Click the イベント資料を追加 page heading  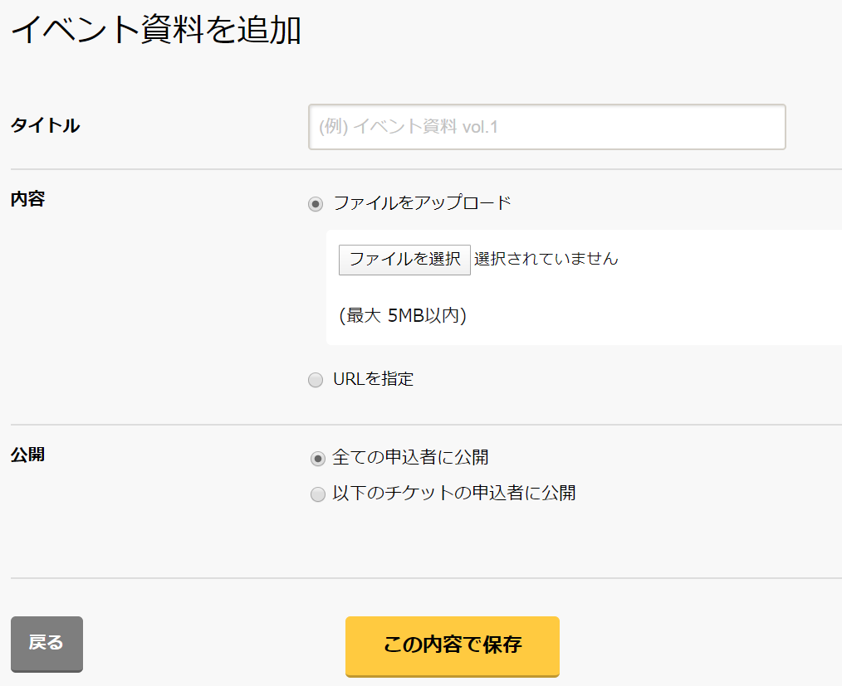[156, 30]
